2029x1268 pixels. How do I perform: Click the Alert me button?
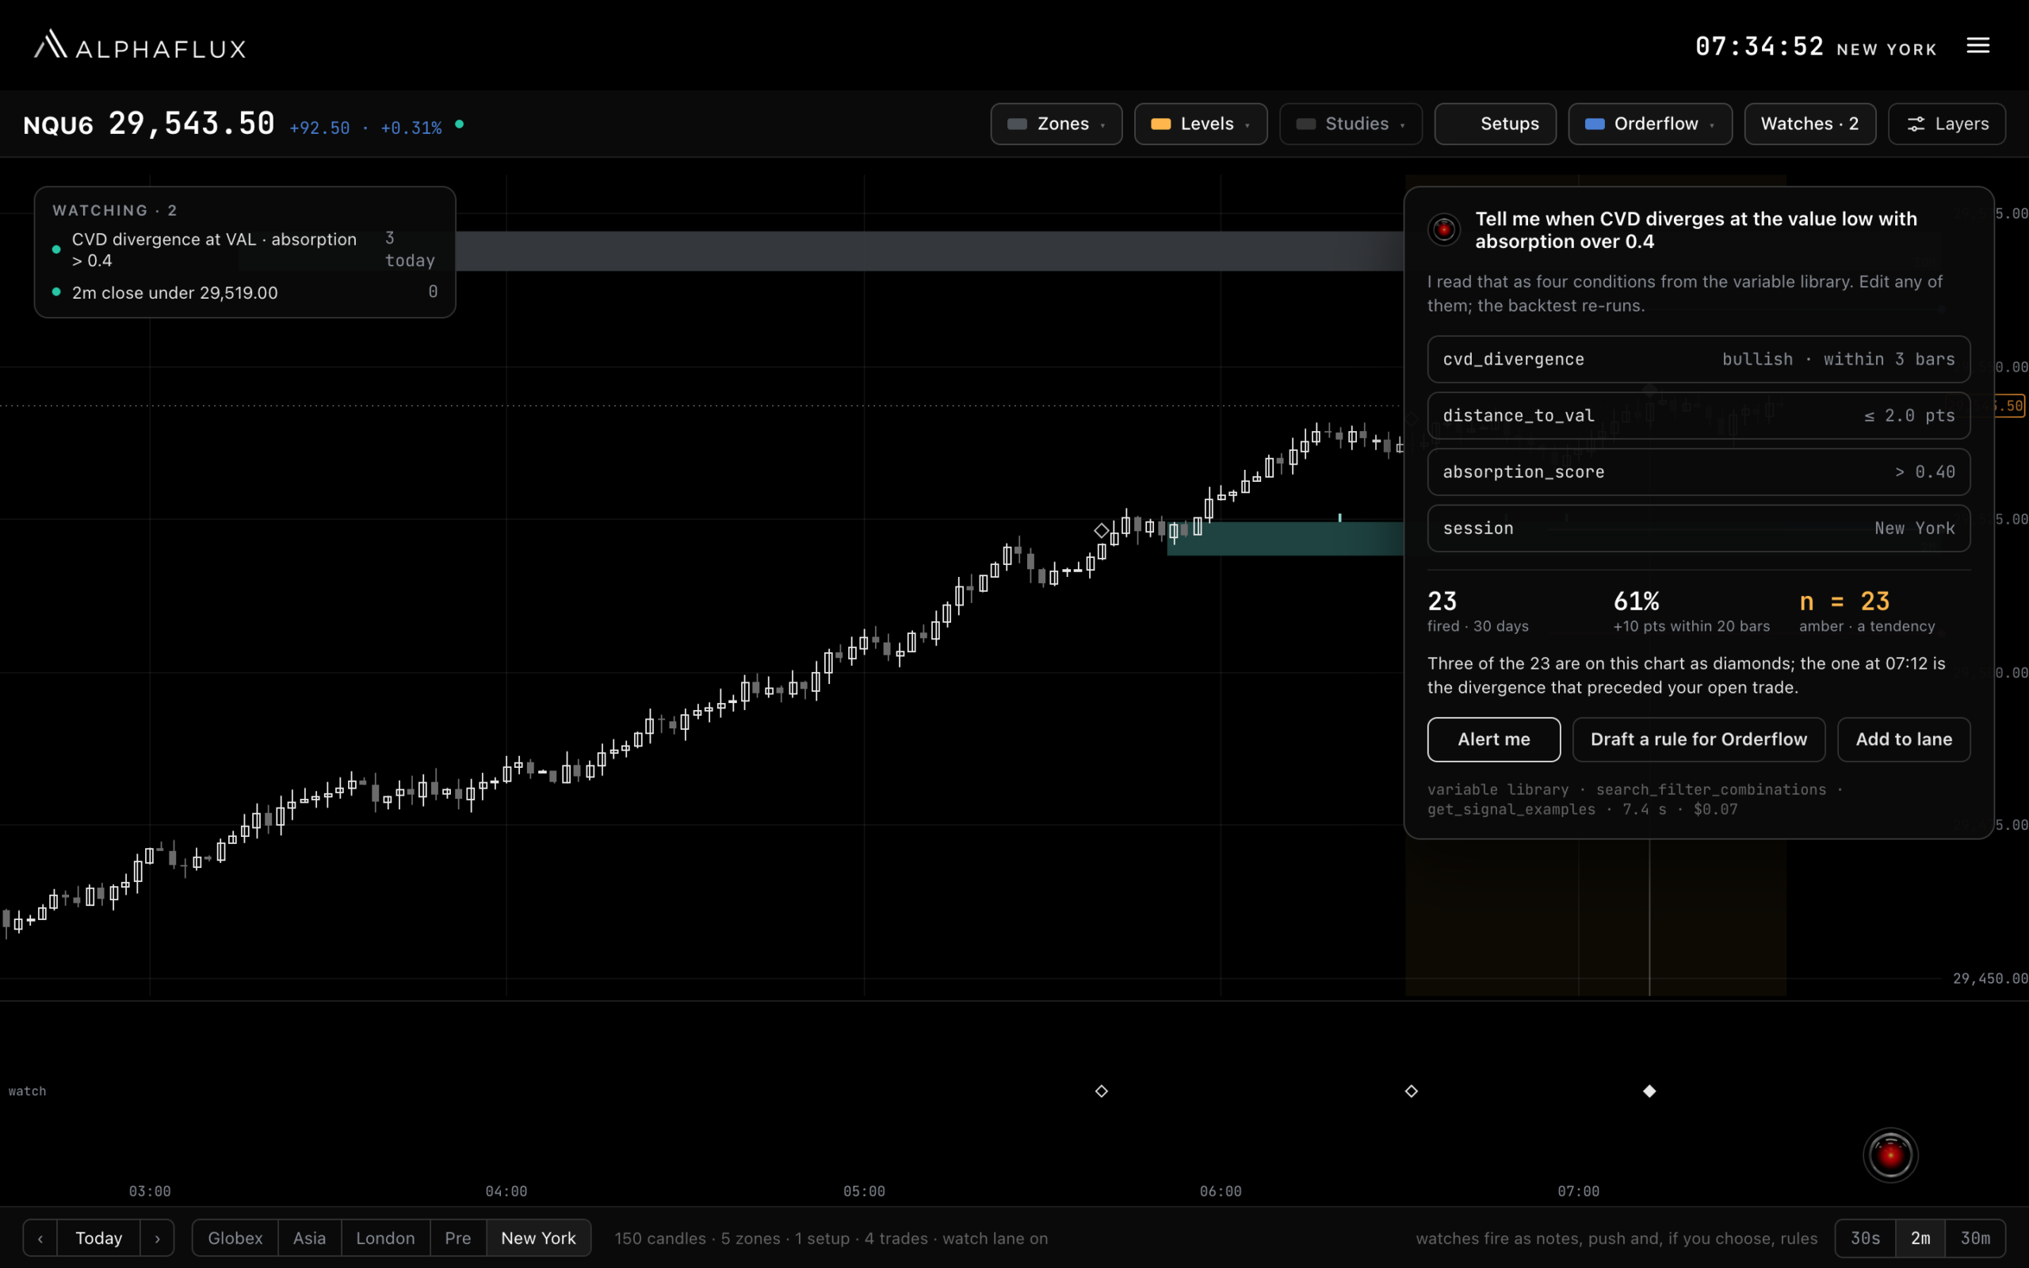point(1493,739)
